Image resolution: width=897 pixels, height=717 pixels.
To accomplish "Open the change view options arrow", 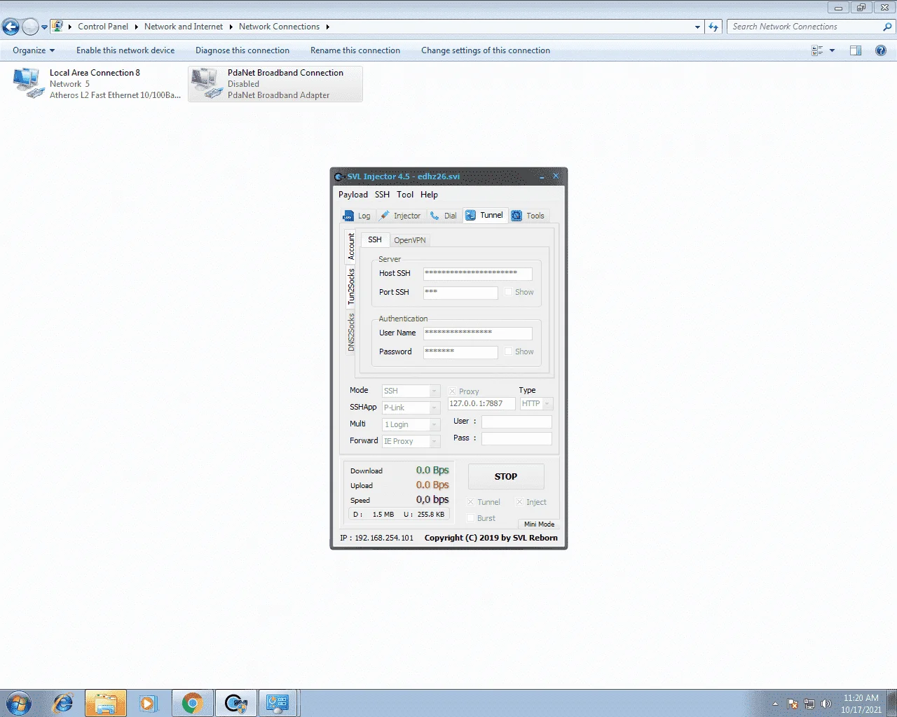I will [x=833, y=50].
